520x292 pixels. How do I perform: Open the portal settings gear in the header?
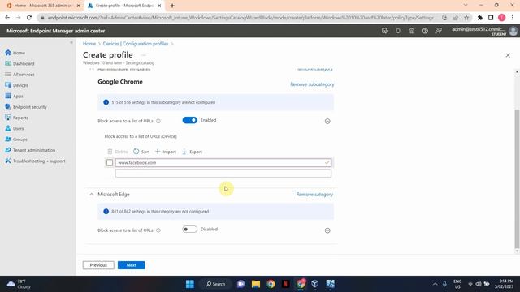point(412,31)
